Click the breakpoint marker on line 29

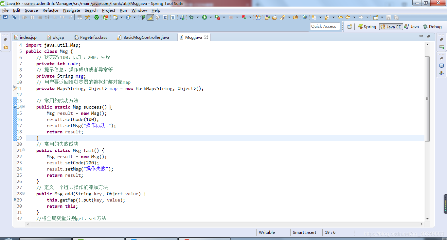[15, 200]
